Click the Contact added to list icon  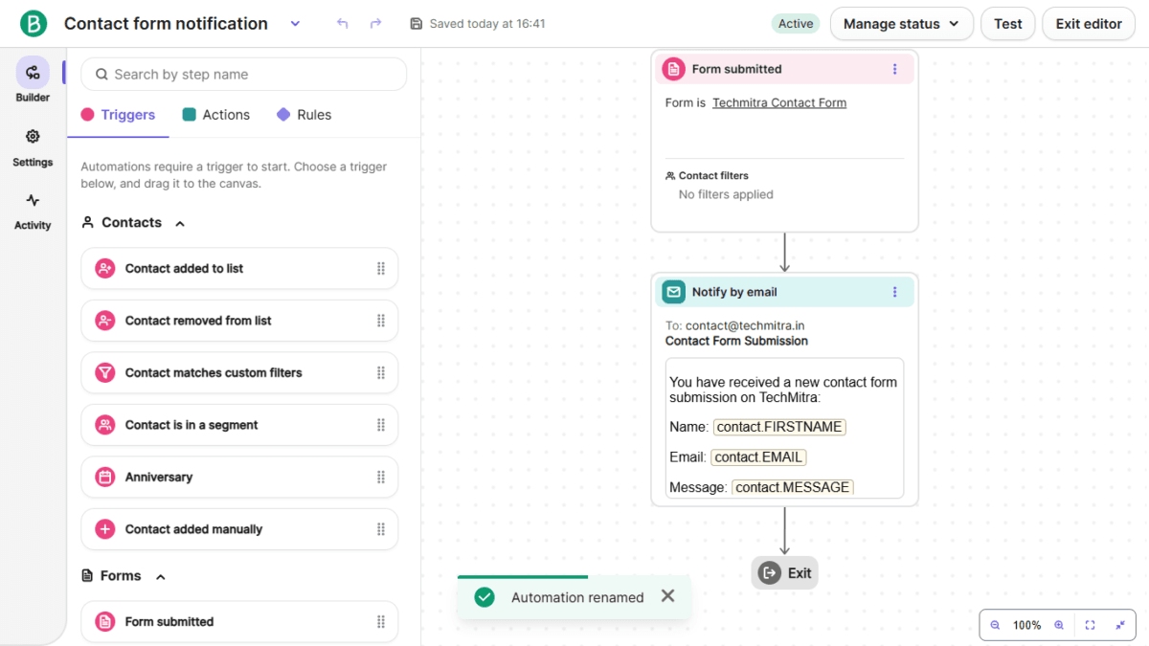click(105, 269)
